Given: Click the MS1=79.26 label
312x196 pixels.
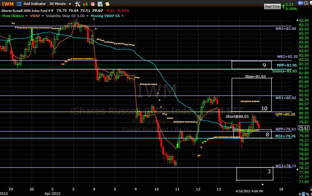Looking at the screenshot, I should (x=285, y=136).
